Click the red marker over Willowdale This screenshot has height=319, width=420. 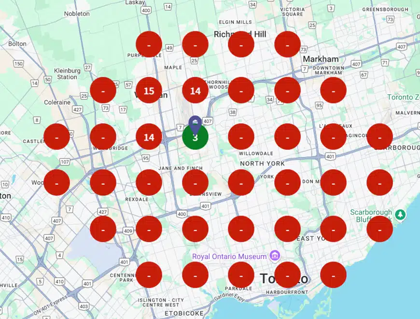(x=241, y=137)
